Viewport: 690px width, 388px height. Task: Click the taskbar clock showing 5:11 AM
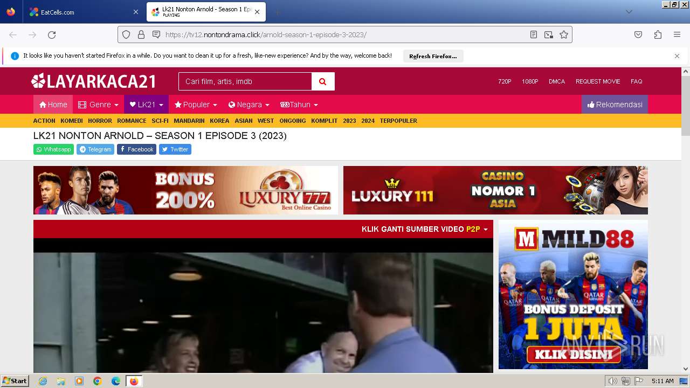(663, 381)
